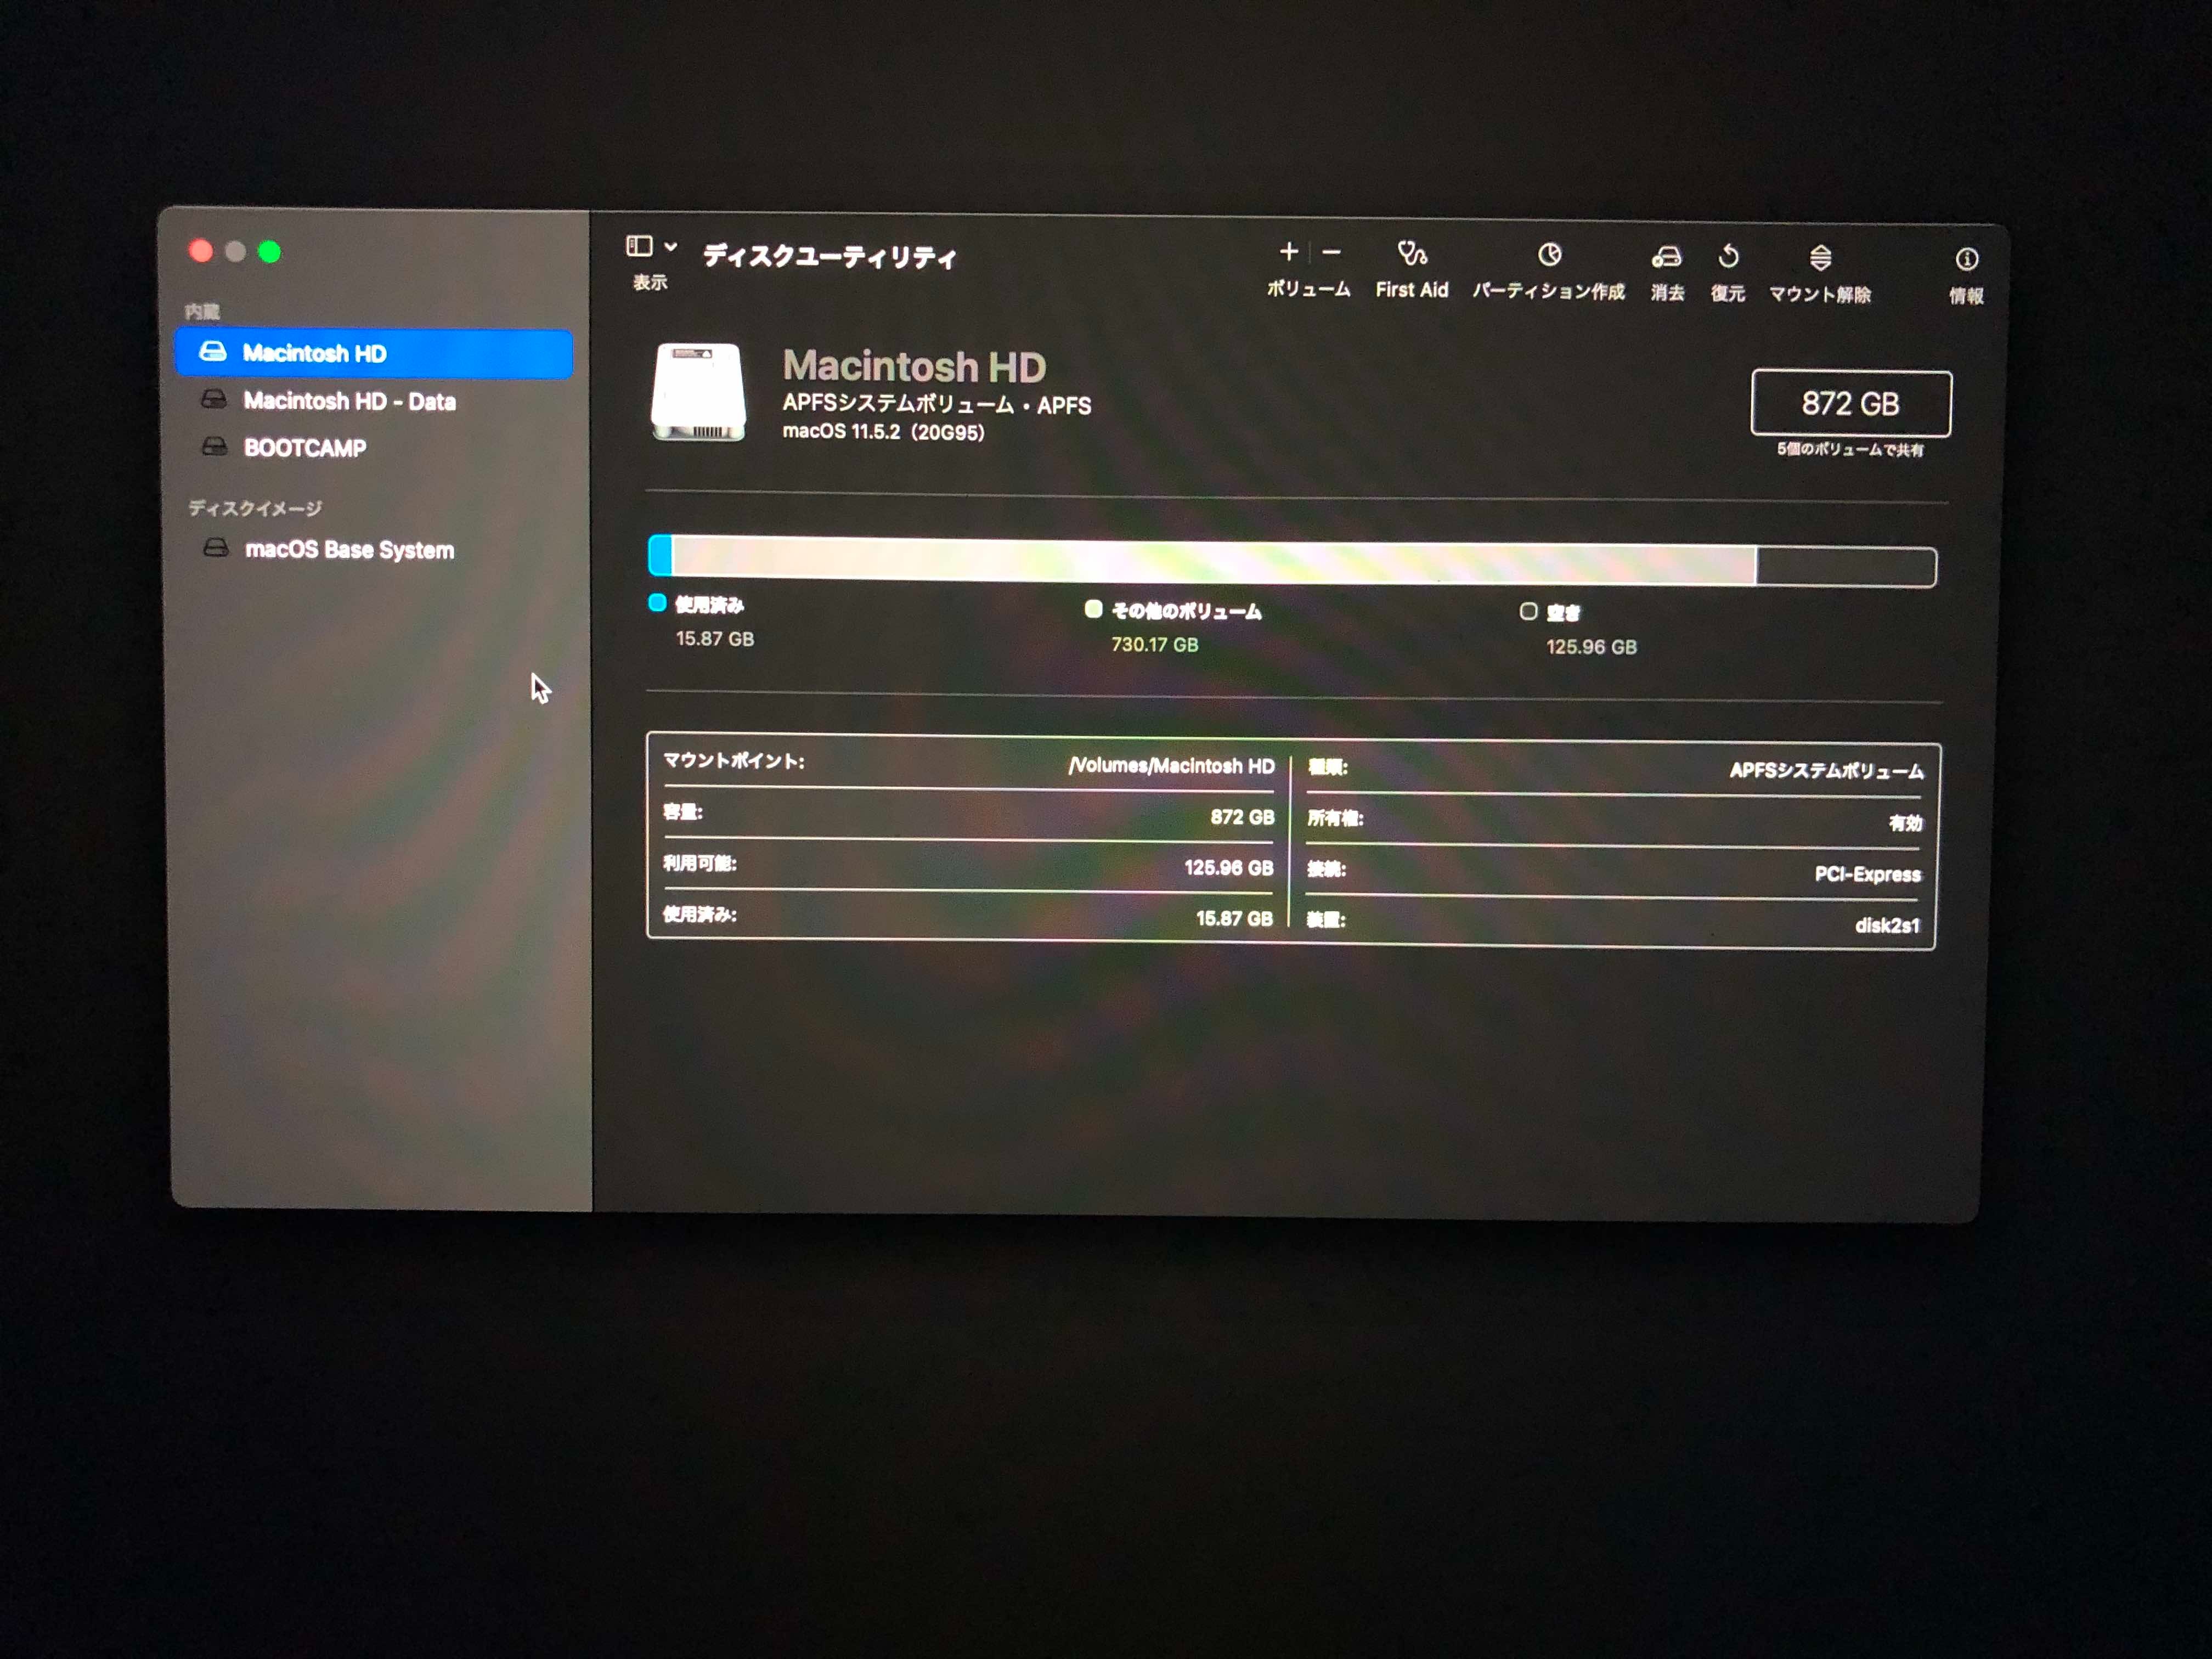The width and height of the screenshot is (2212, 1659).
Task: Select Macintosh HD - Data volume
Action: (x=349, y=401)
